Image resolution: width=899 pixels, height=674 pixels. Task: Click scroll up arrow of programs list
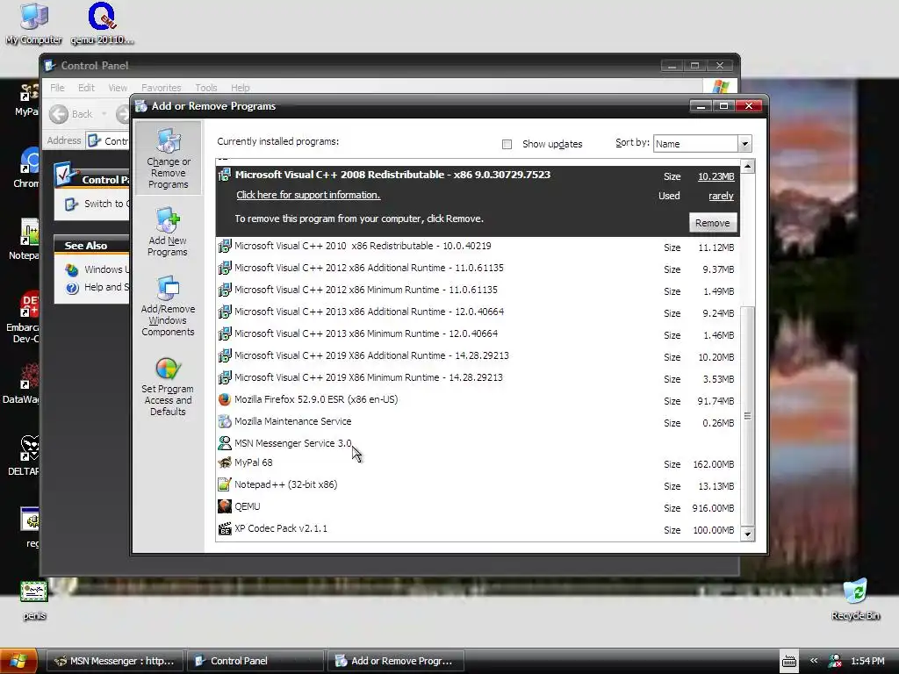(x=748, y=167)
